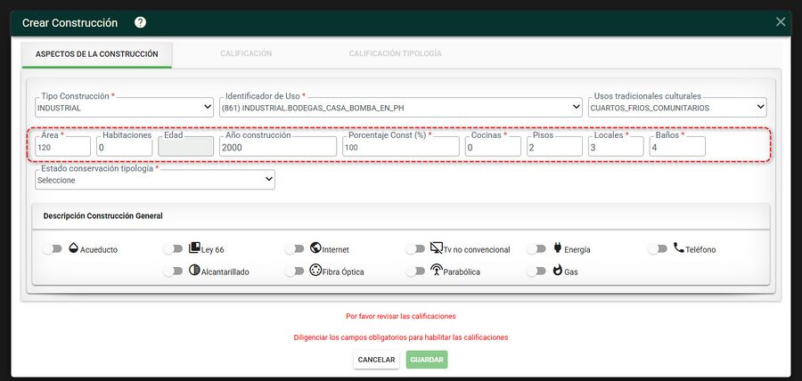Click the Guardar button
Screen dimensions: 802x381
(427, 360)
